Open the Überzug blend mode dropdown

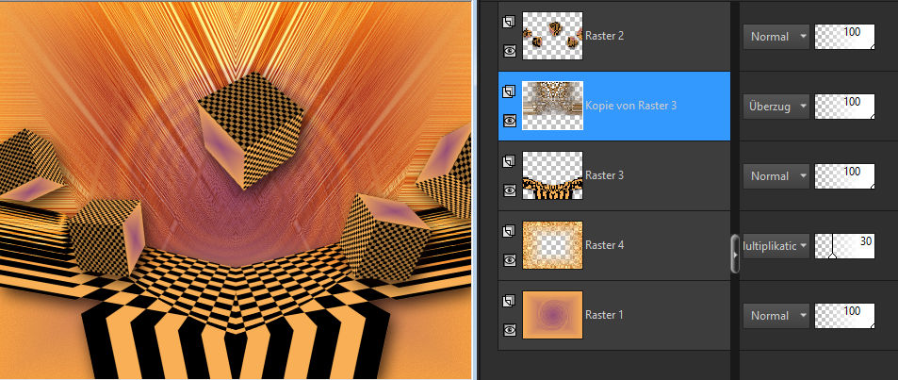(776, 106)
